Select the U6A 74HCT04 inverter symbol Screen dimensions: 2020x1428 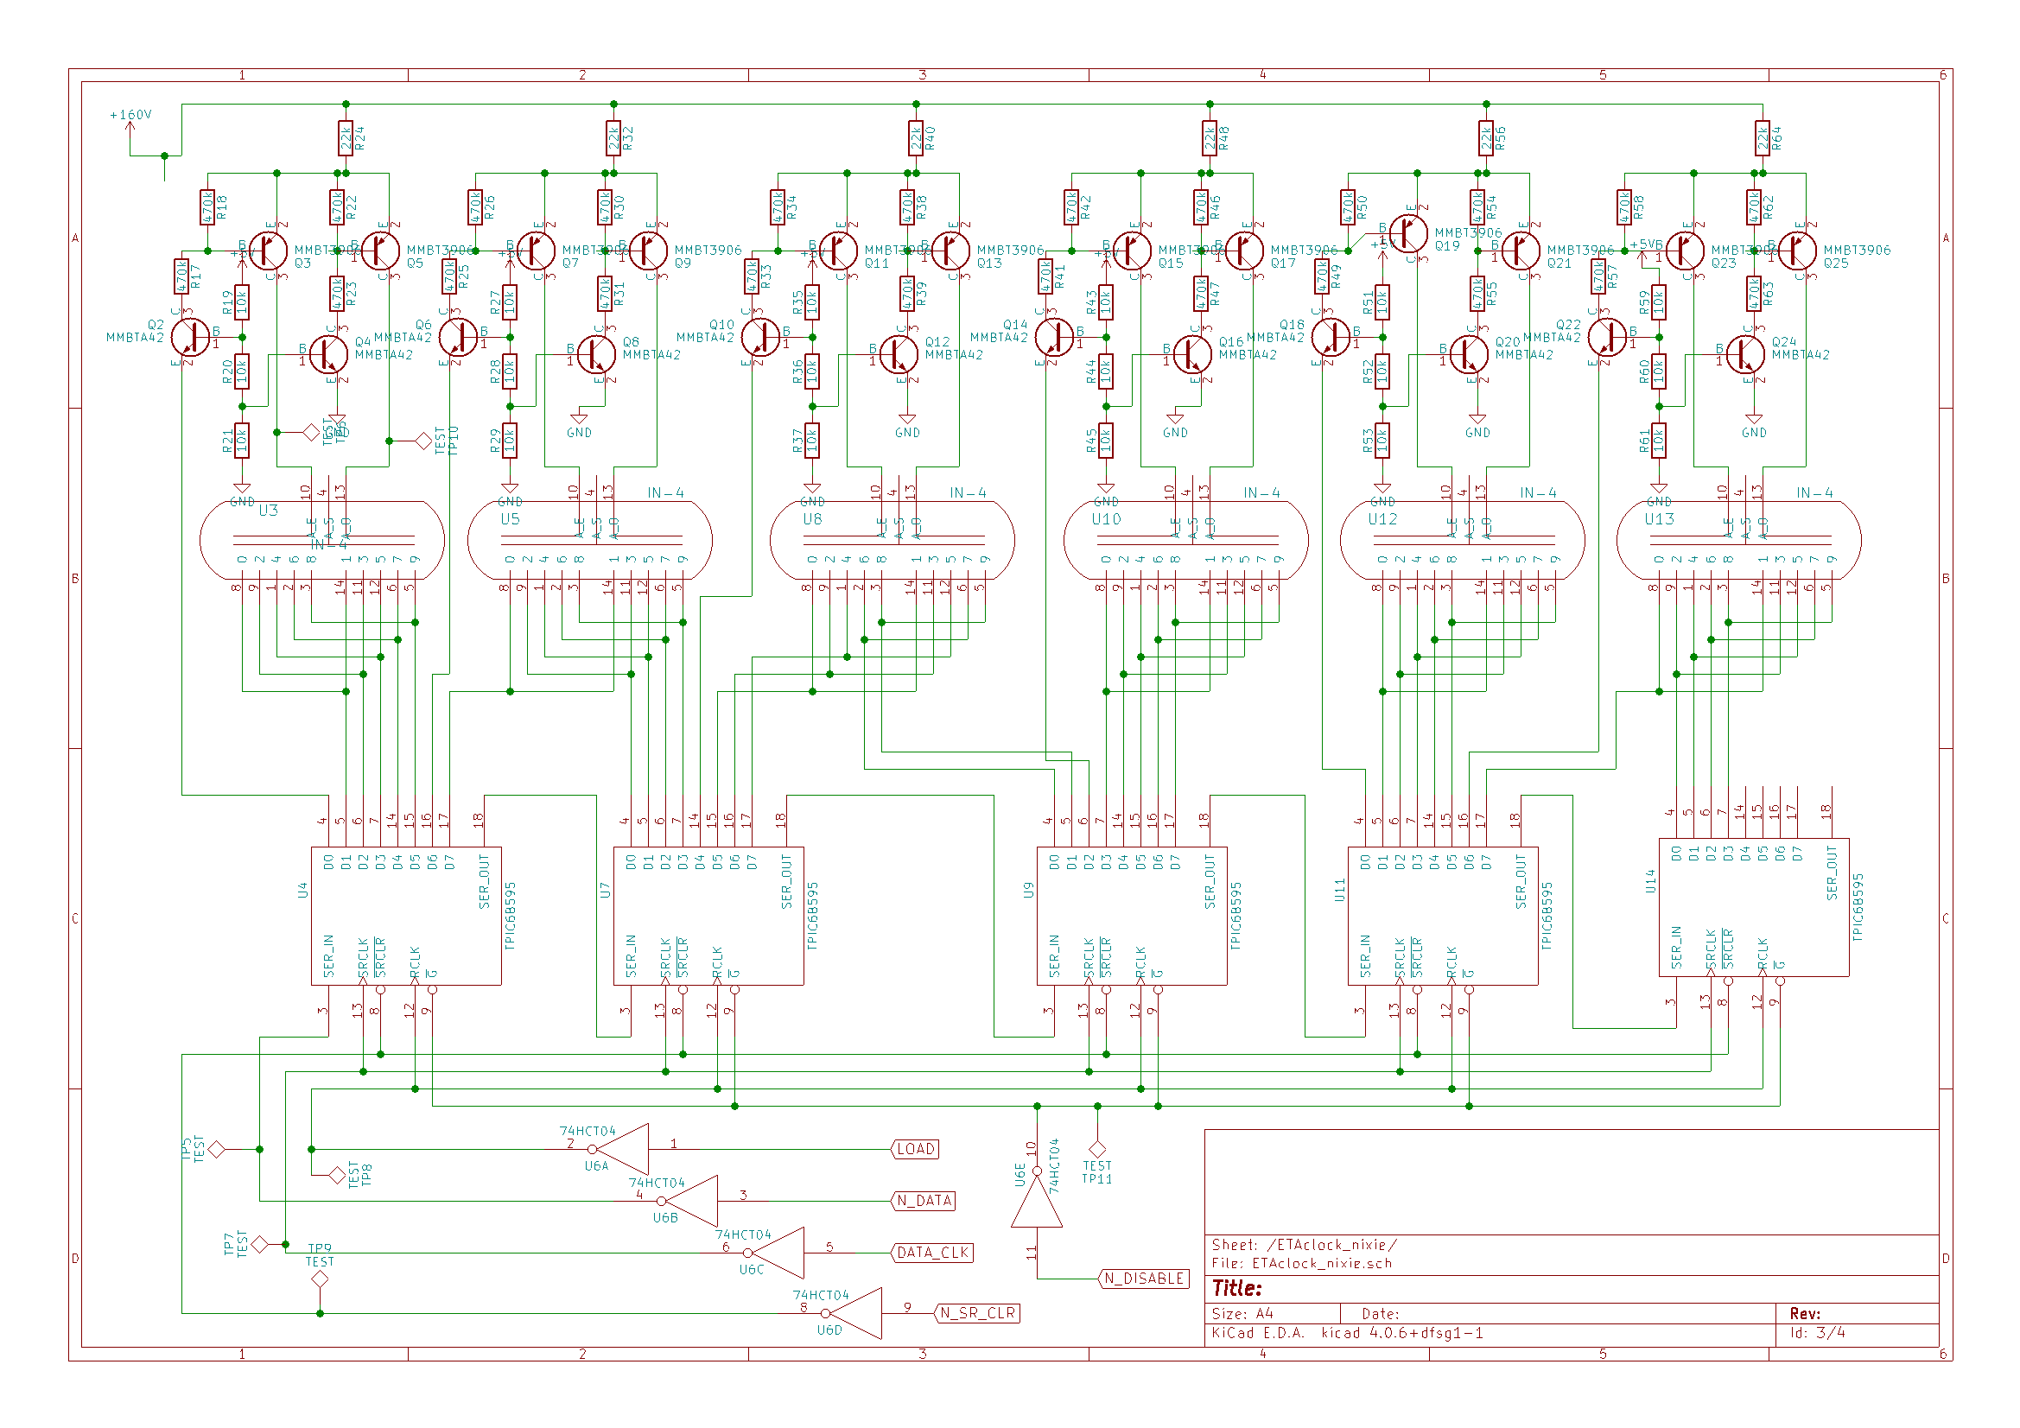(x=623, y=1149)
